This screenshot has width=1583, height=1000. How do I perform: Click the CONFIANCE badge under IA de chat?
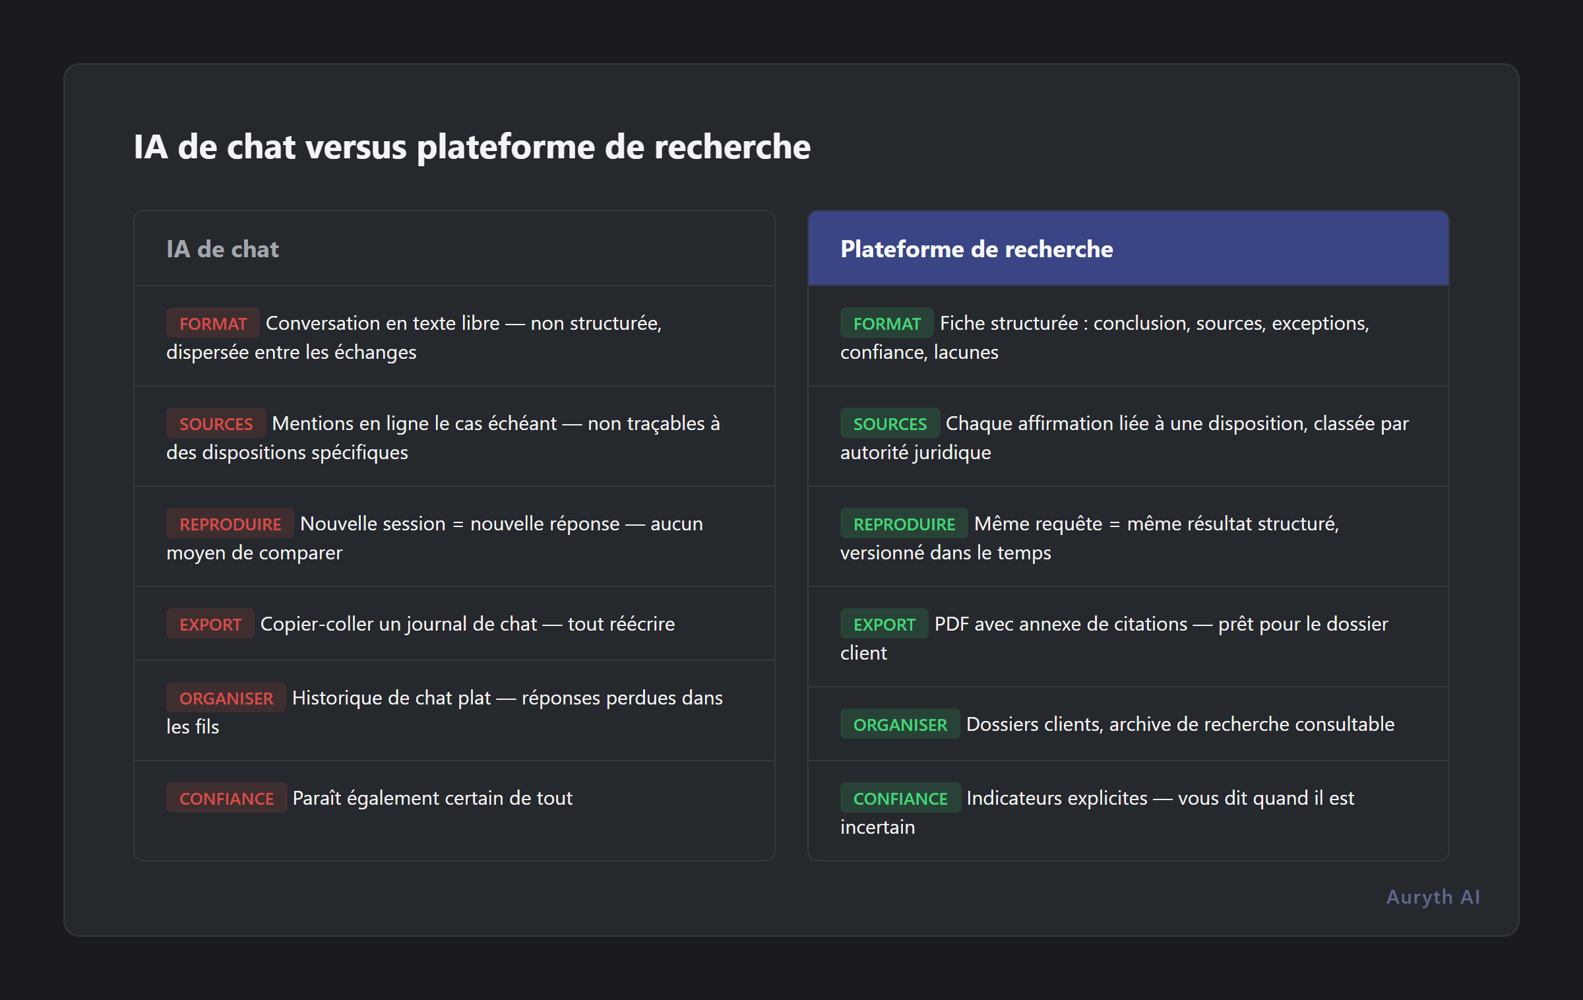[x=226, y=798]
